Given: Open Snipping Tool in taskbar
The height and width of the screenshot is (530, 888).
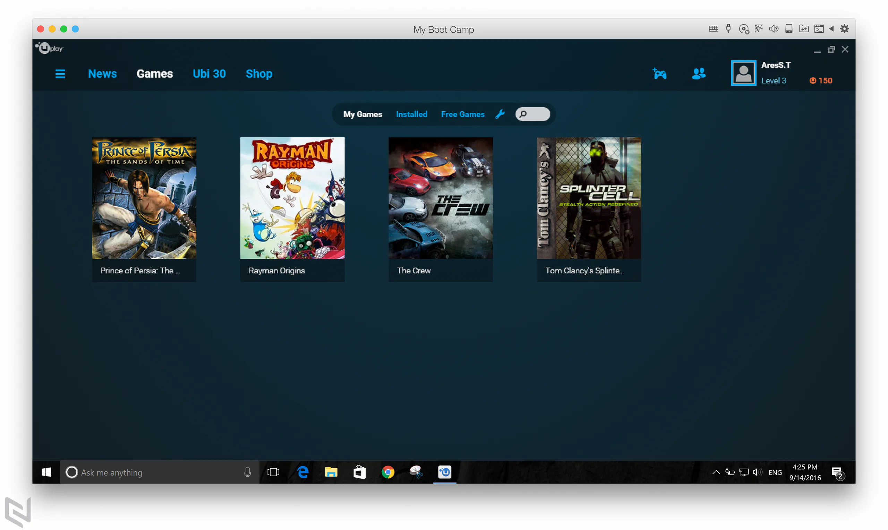Looking at the screenshot, I should [416, 472].
